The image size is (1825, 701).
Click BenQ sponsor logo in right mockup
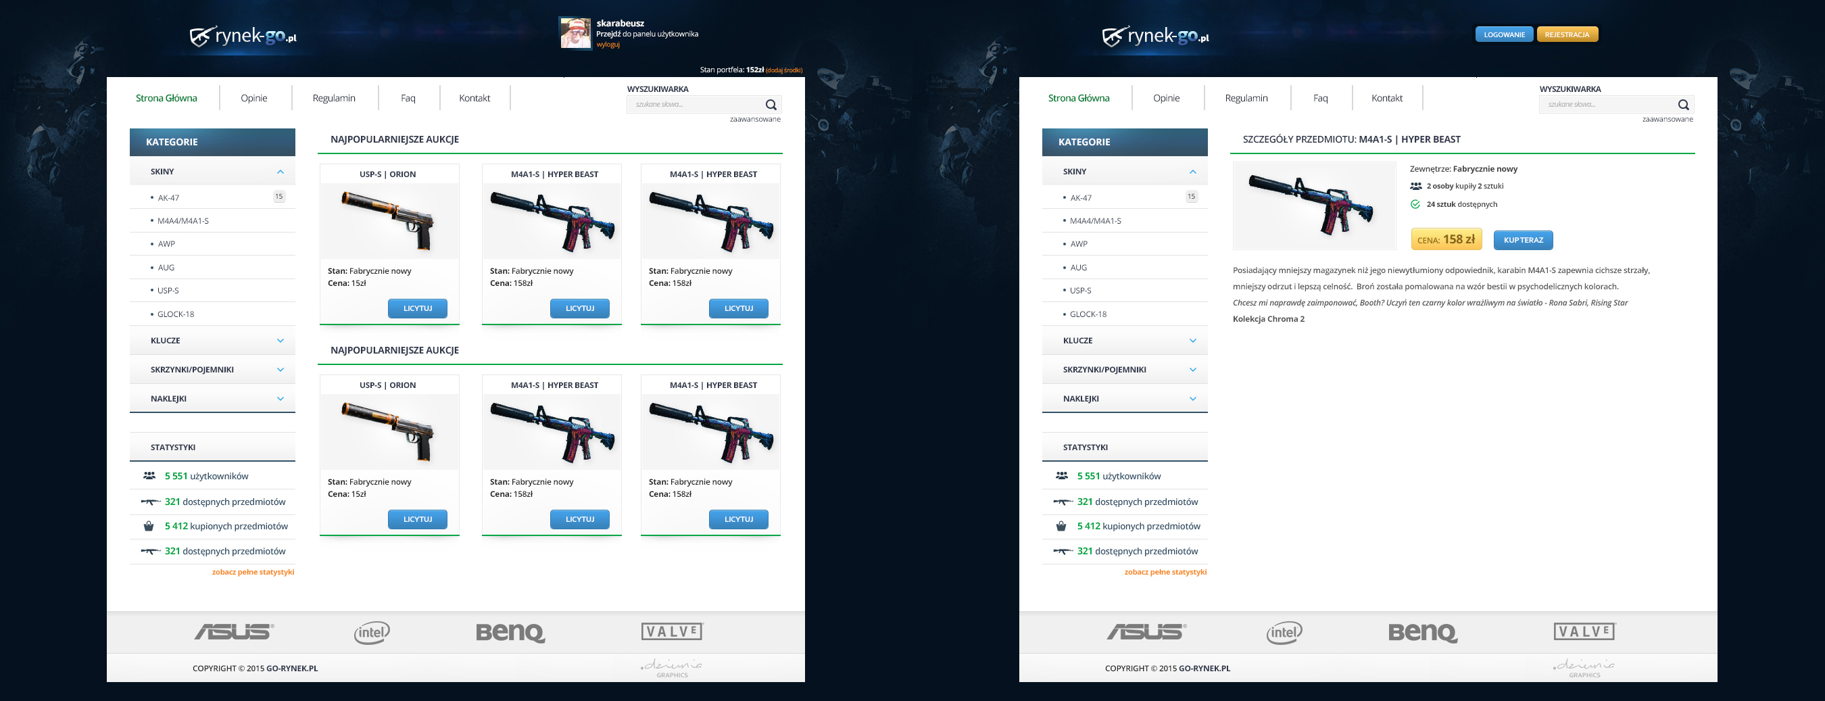click(x=1423, y=632)
